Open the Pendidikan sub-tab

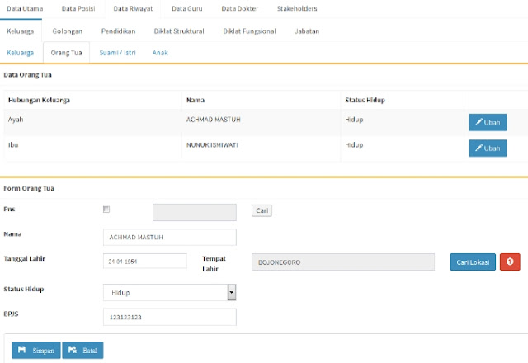coord(118,31)
